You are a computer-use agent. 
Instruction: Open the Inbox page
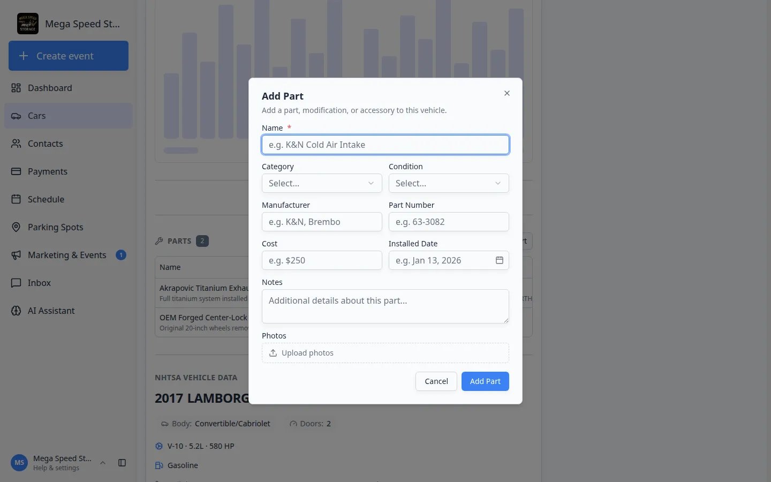(69, 283)
